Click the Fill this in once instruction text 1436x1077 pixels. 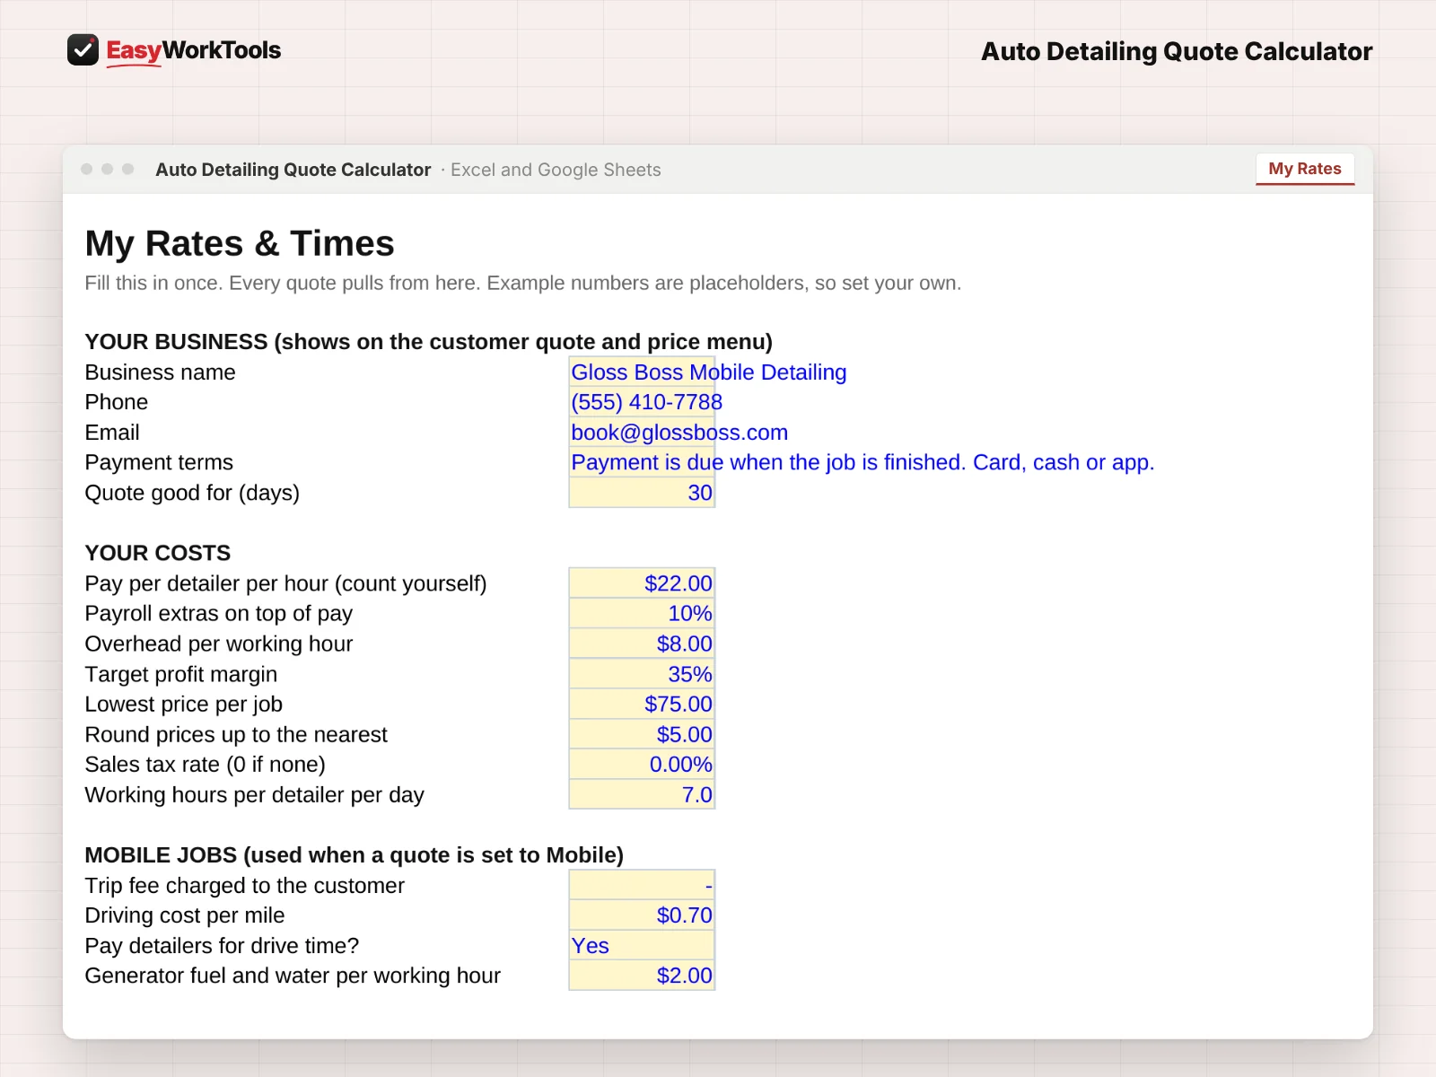click(523, 283)
